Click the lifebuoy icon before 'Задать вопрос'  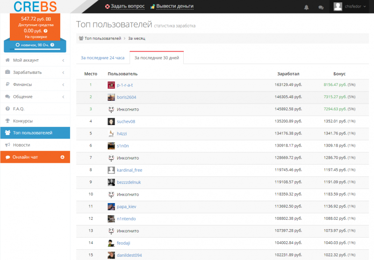(x=108, y=7)
